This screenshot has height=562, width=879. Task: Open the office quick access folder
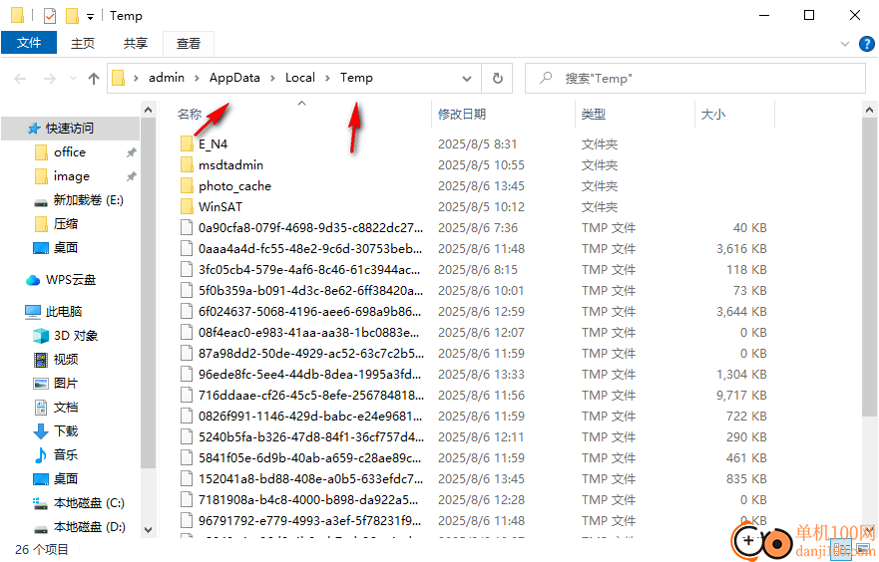click(x=70, y=152)
